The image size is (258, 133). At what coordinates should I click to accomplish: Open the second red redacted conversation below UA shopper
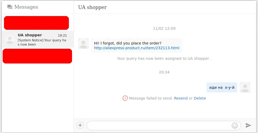pos(37,56)
